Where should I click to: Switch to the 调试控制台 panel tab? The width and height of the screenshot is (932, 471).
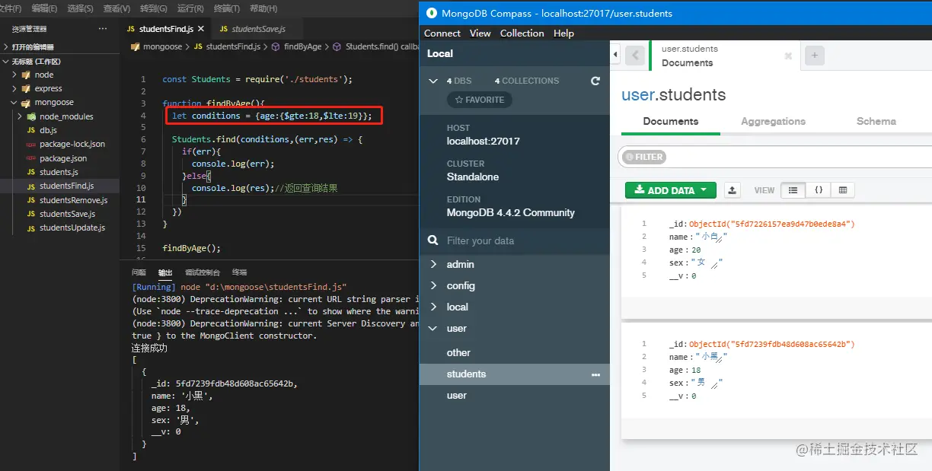pyautogui.click(x=203, y=272)
